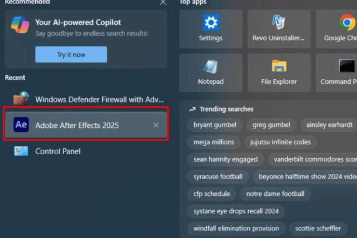Choose the cfp schedule trending chip
The image size is (357, 238).
211,194
